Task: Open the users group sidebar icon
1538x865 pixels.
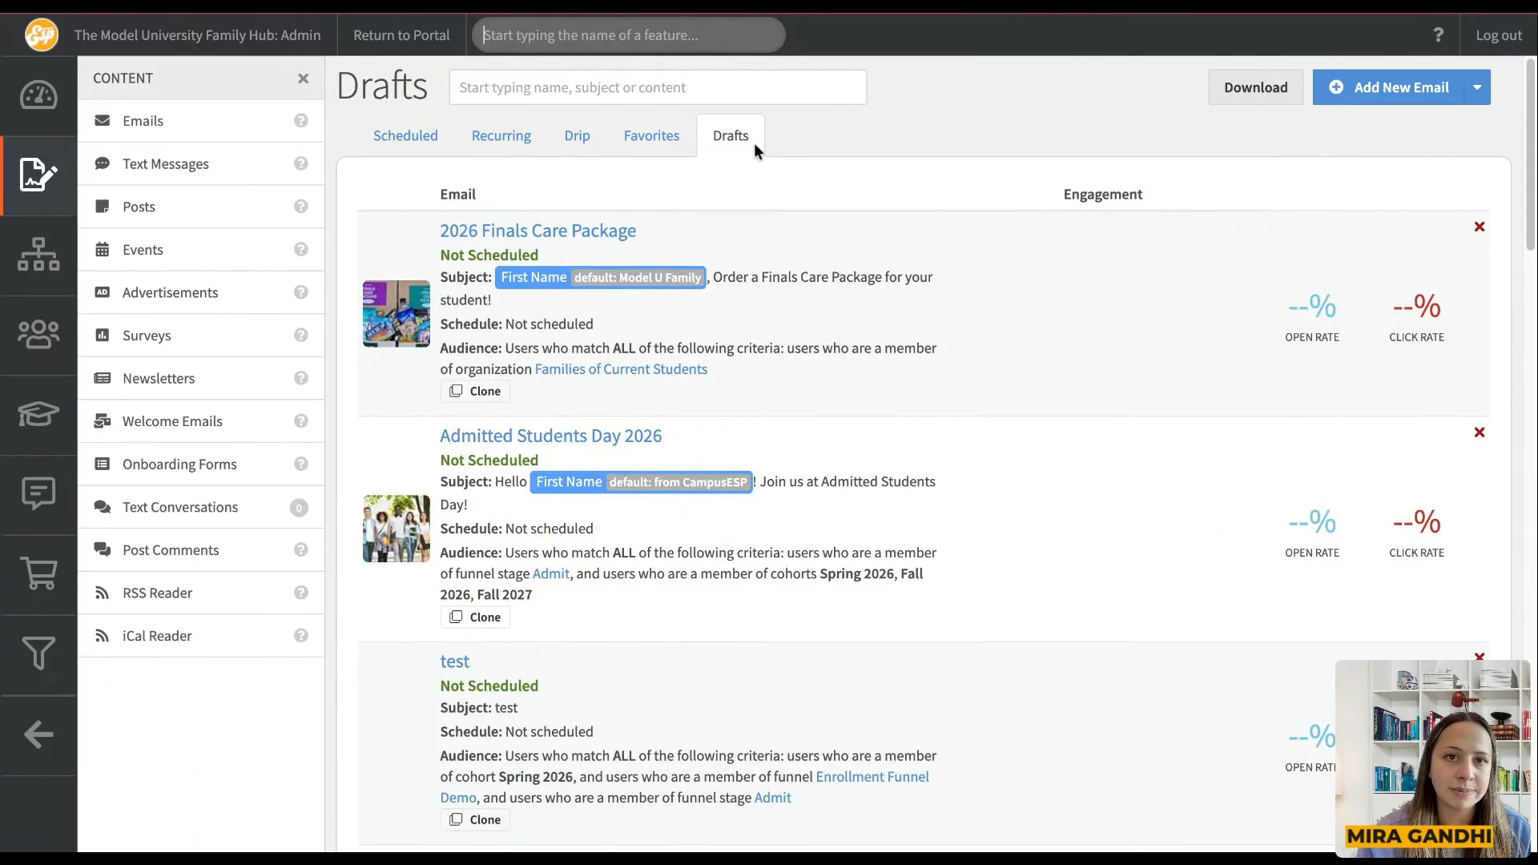Action: 38,334
